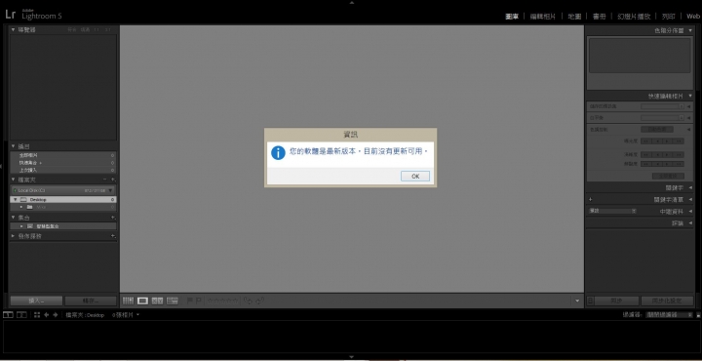Image resolution: width=702 pixels, height=361 pixels.
Task: Click 自動色調 auto tone button
Action: pos(657,130)
